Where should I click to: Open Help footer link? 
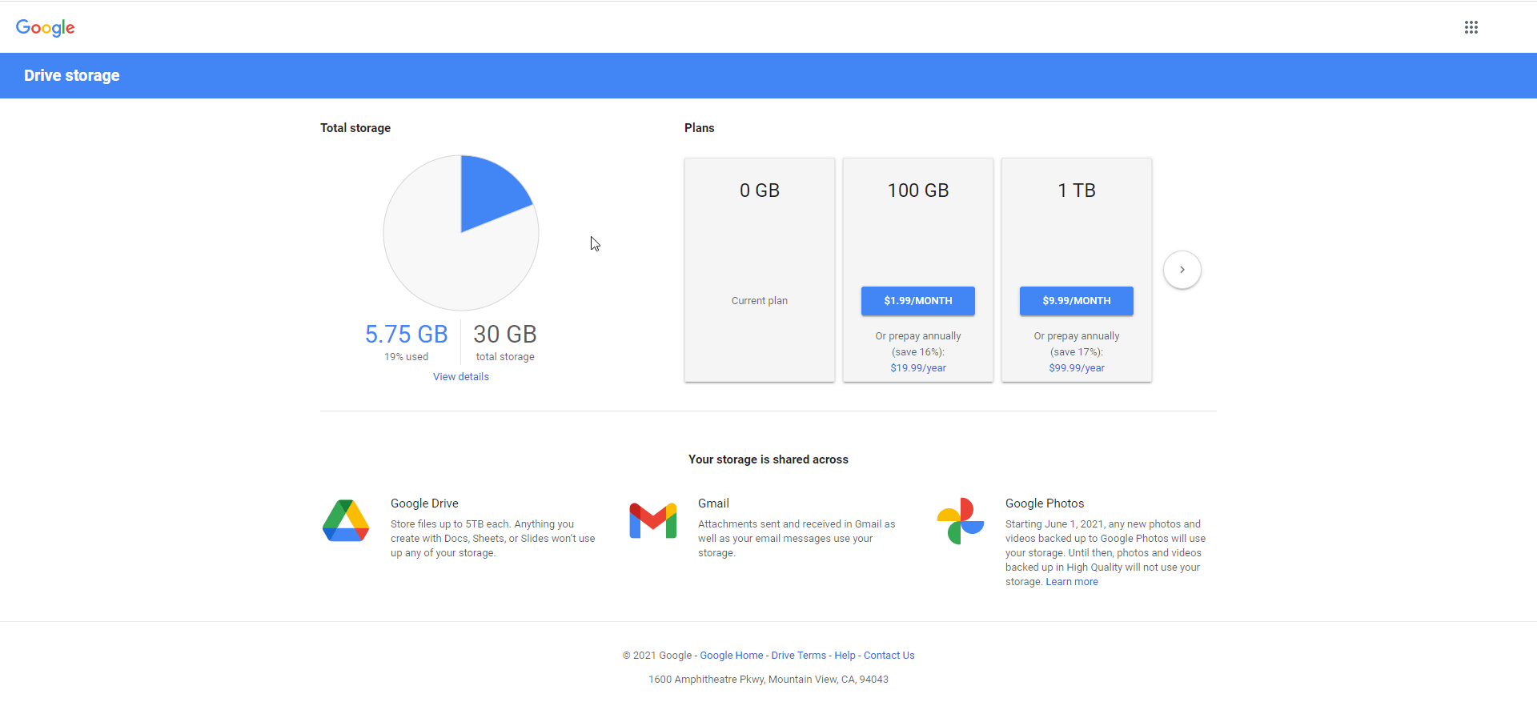[x=845, y=656]
